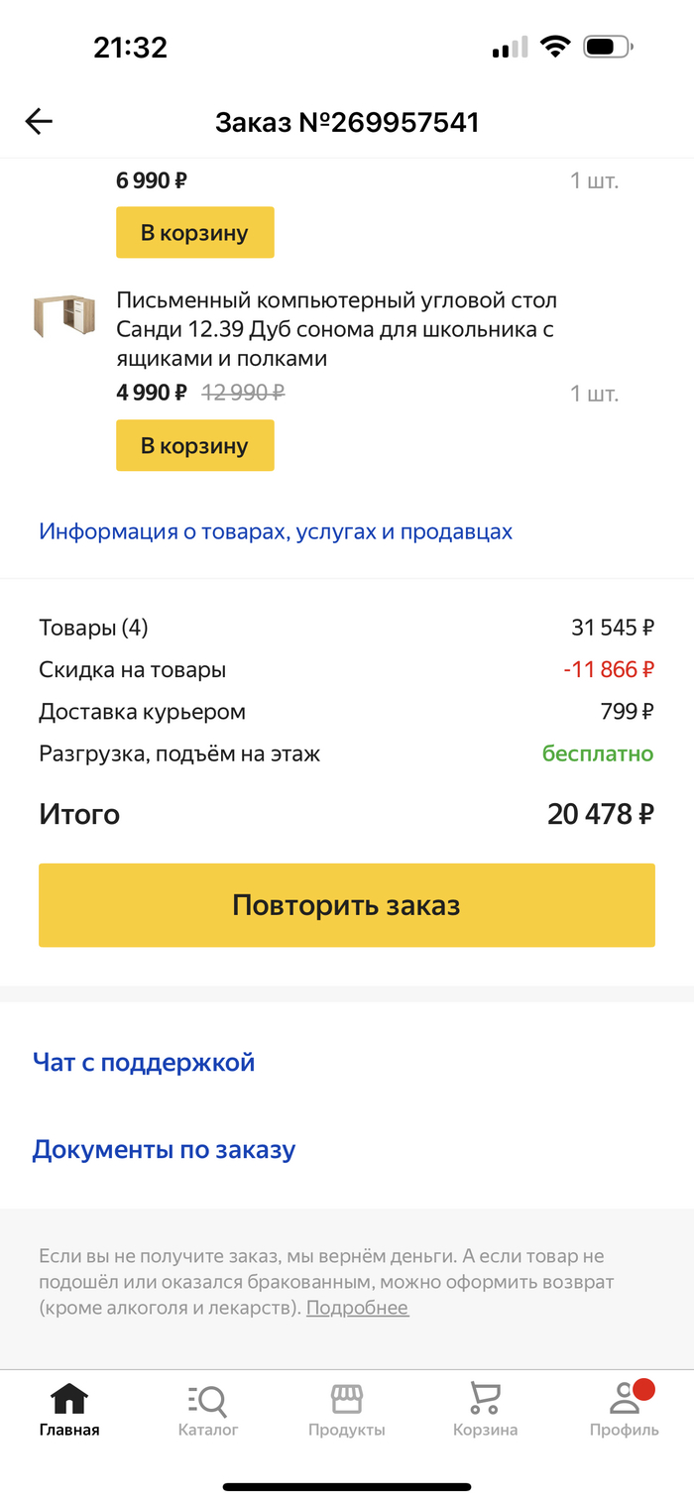Tap the battery status icon

click(608, 47)
